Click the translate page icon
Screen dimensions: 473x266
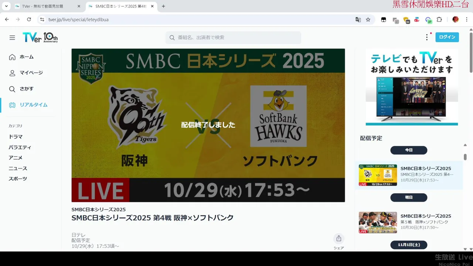click(358, 20)
